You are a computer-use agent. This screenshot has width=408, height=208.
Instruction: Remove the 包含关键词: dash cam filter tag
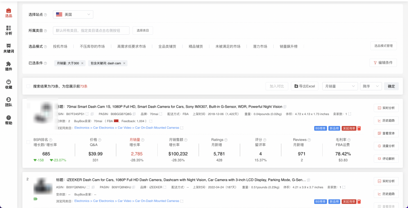[124, 63]
